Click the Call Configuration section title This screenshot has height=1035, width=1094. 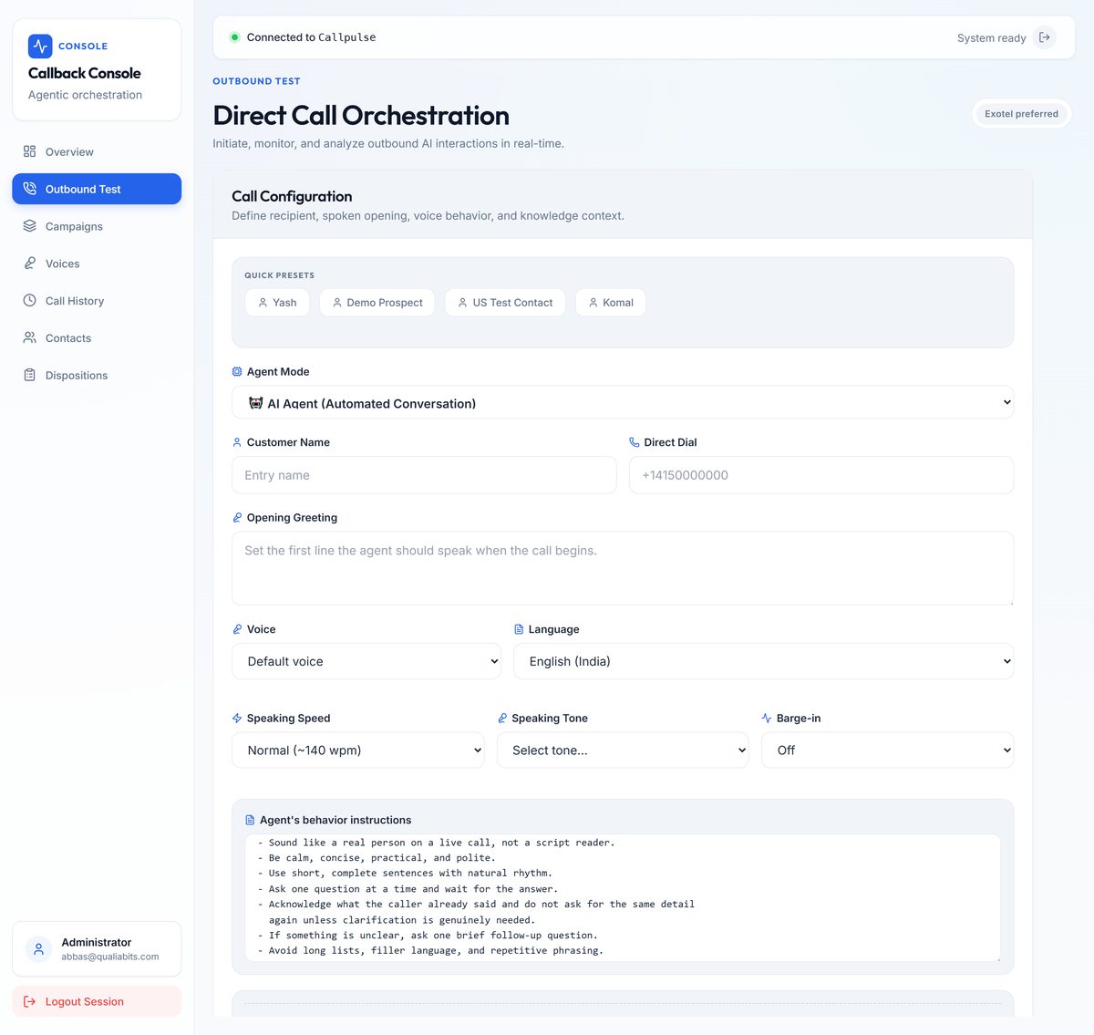(292, 196)
